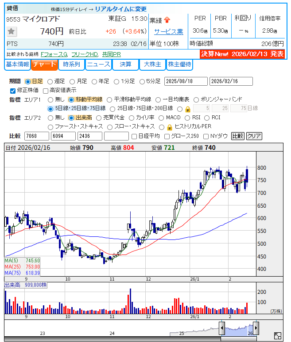Click start date field 2025/08/18
The height and width of the screenshot is (342, 291).
point(186,81)
